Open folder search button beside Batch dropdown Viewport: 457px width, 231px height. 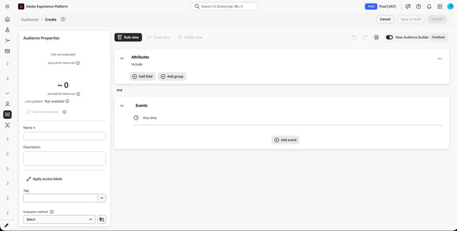click(102, 219)
